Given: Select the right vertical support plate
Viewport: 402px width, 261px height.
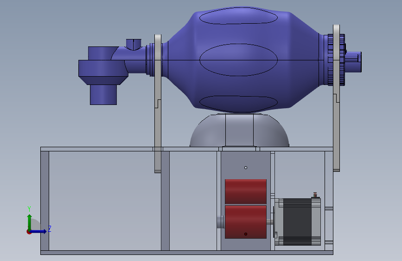Looking at the screenshot, I should point(336,98).
